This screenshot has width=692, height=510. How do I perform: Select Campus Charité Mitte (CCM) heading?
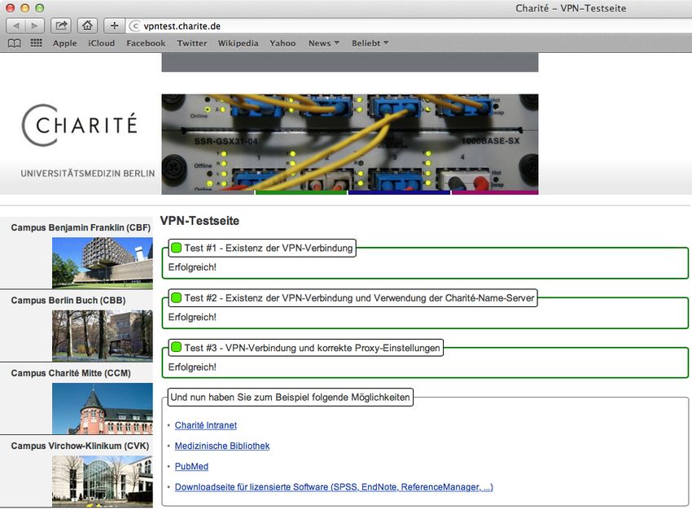[71, 373]
